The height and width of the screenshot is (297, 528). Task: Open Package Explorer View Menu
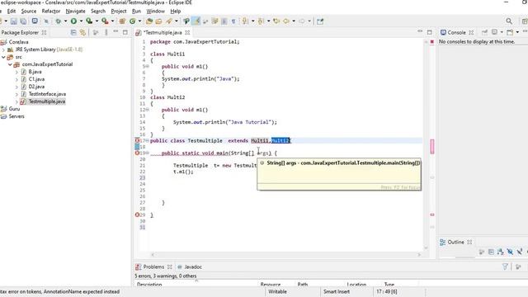click(x=106, y=32)
